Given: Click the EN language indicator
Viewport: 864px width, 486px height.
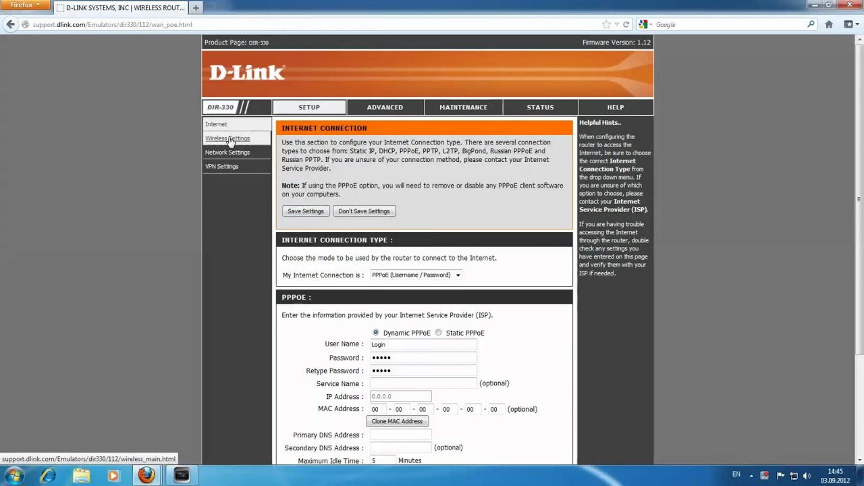Looking at the screenshot, I should (736, 475).
